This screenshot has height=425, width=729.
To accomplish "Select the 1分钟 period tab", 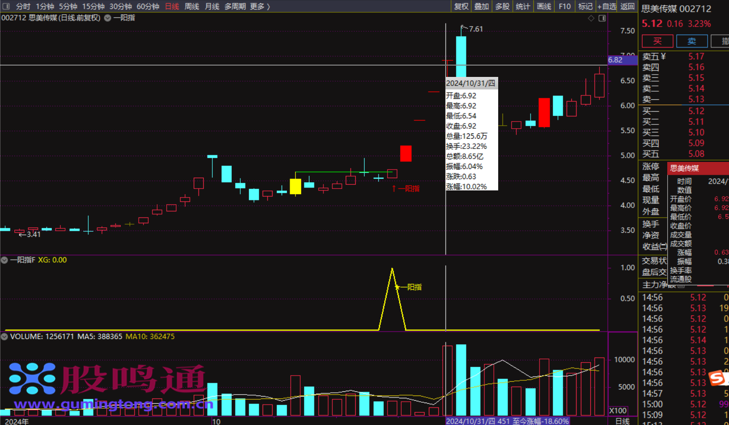I will coord(45,6).
